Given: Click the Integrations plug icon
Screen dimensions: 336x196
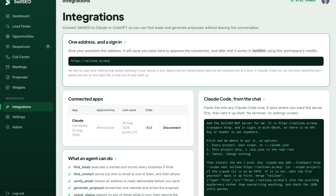Looking at the screenshot, I should tap(8, 107).
